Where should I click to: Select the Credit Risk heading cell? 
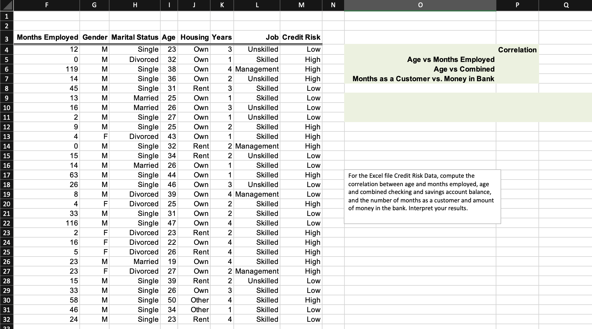pyautogui.click(x=301, y=37)
